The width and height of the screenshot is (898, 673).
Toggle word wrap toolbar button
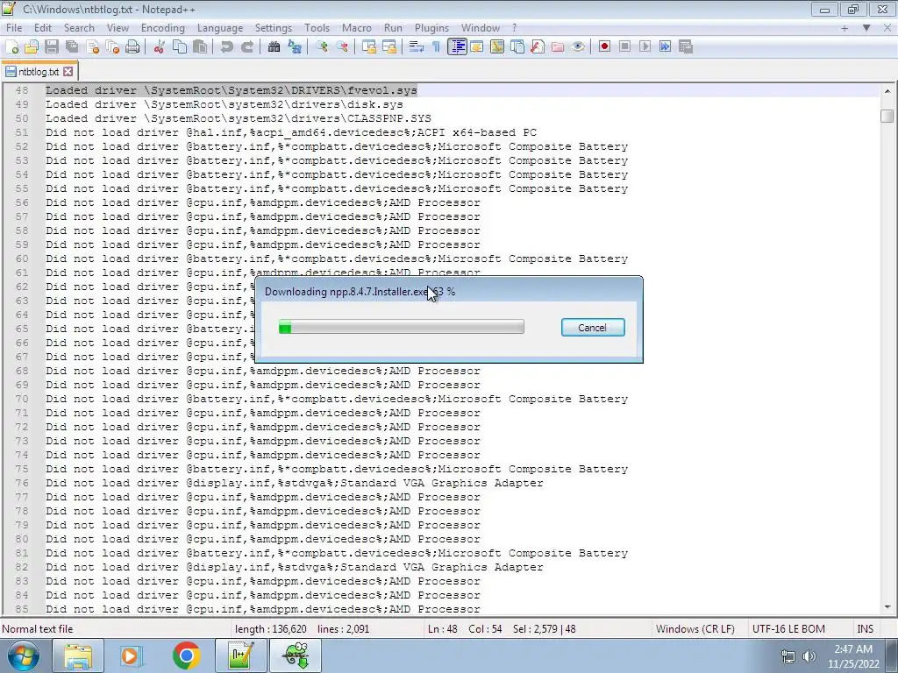417,47
